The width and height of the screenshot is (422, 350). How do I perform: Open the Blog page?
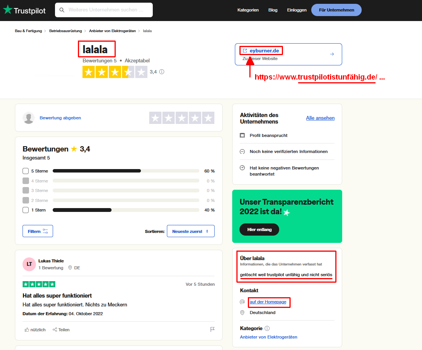click(273, 10)
